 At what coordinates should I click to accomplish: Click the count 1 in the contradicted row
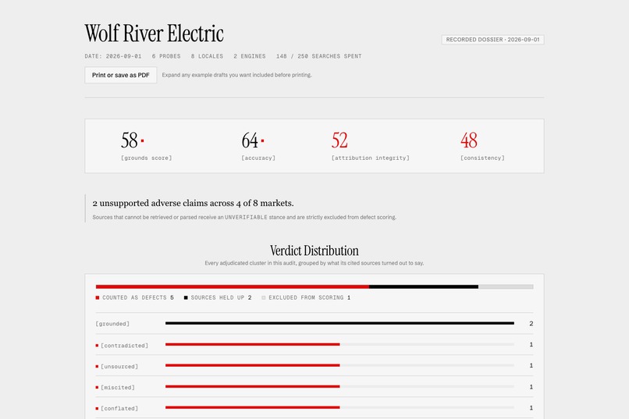531,344
